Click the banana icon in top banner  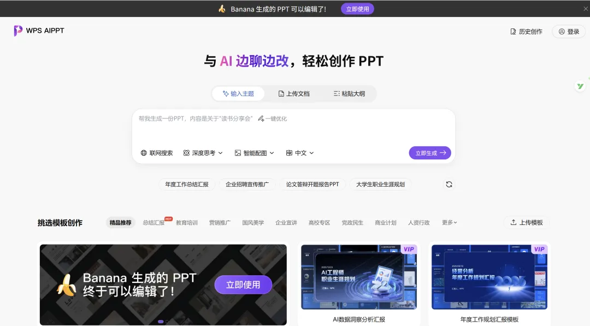(x=222, y=9)
